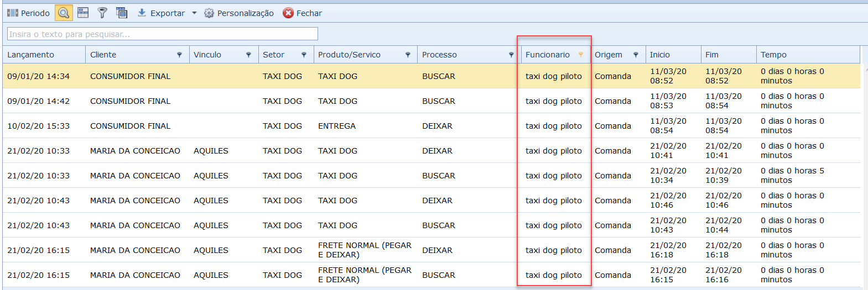Open the Periodo selector
This screenshot has width=868, height=290.
(x=28, y=13)
